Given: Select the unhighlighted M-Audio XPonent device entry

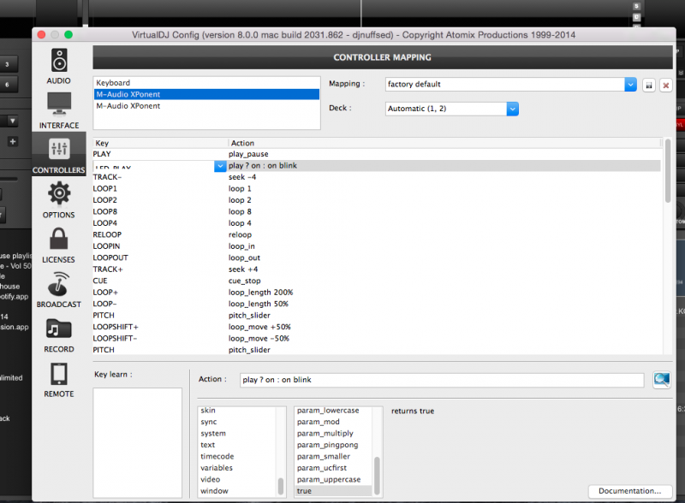Looking at the screenshot, I should pyautogui.click(x=206, y=106).
